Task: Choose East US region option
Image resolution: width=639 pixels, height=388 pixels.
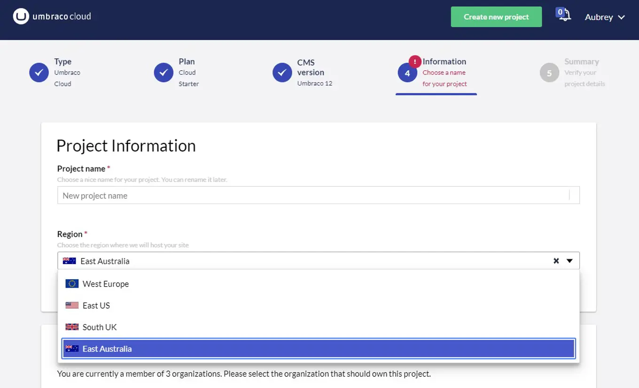Action: click(96, 305)
